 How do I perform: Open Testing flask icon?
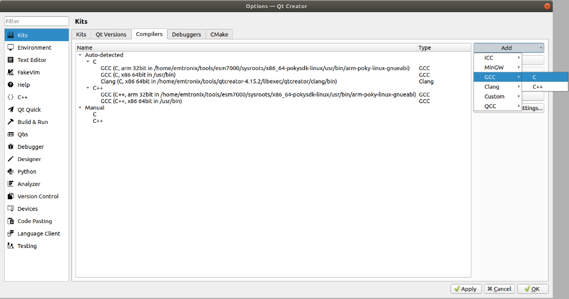coord(11,246)
